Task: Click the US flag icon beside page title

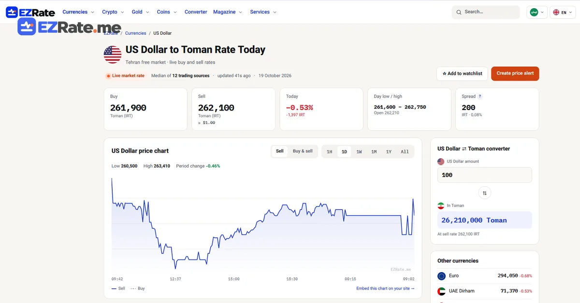Action: pyautogui.click(x=113, y=55)
